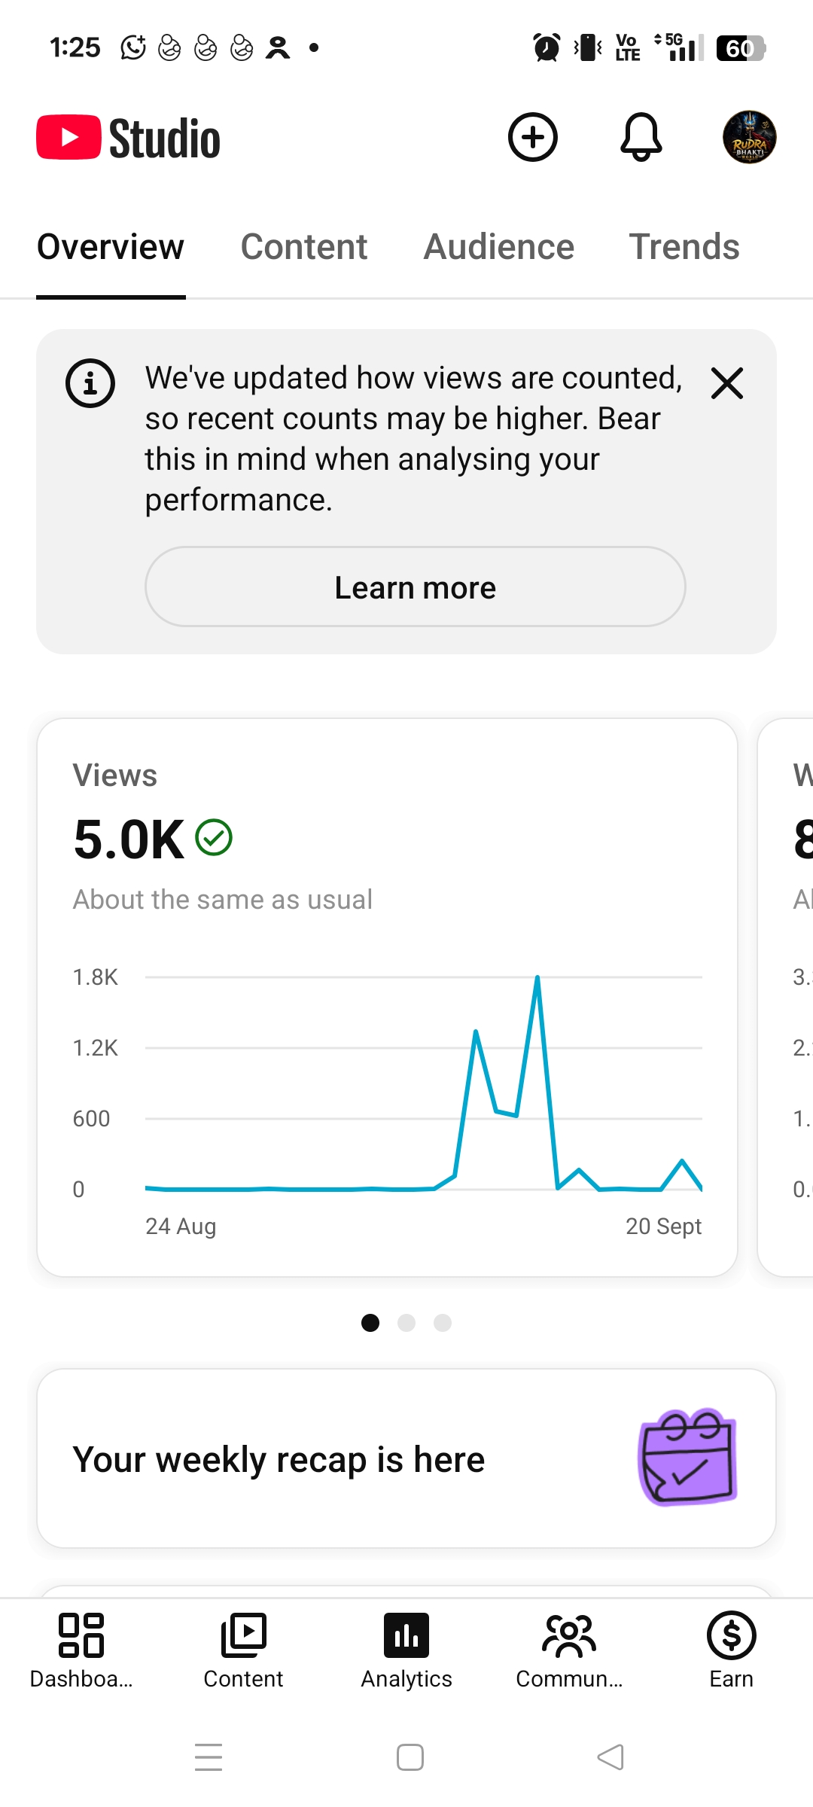Open Dashboard in bottom navigation
The image size is (813, 1807).
[81, 1650]
